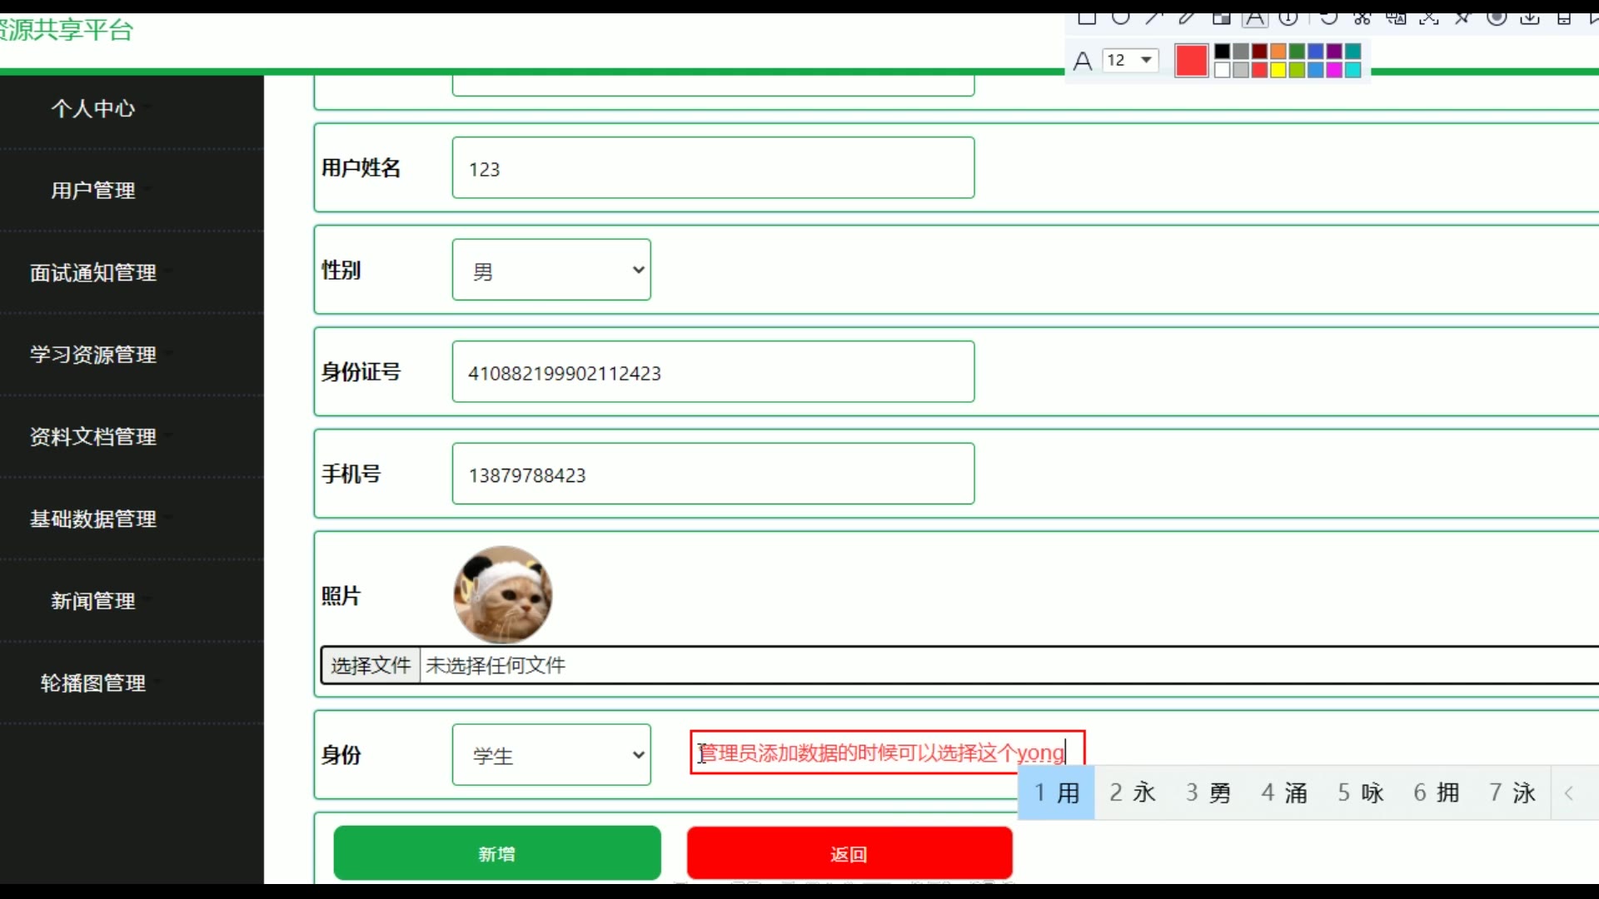Click the pin screenshot icon
The height and width of the screenshot is (899, 1599).
1463,18
